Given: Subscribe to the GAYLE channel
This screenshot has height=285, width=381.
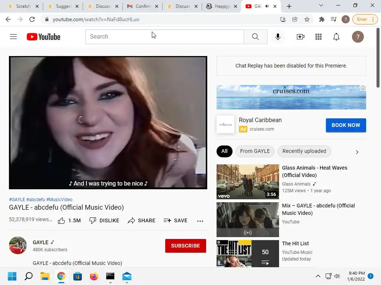Looking at the screenshot, I should tap(185, 246).
